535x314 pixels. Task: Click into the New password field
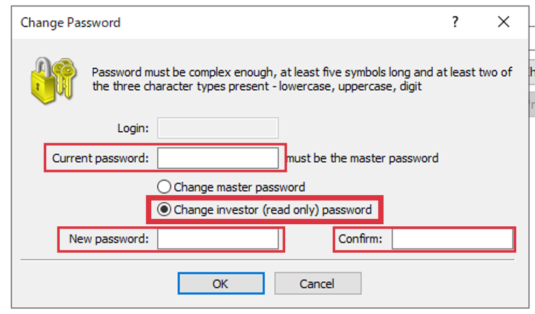217,239
